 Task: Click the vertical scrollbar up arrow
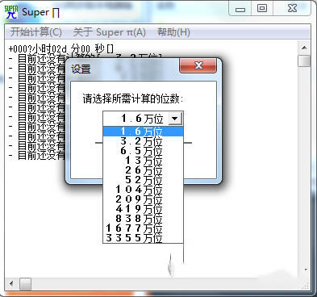coord(304,48)
